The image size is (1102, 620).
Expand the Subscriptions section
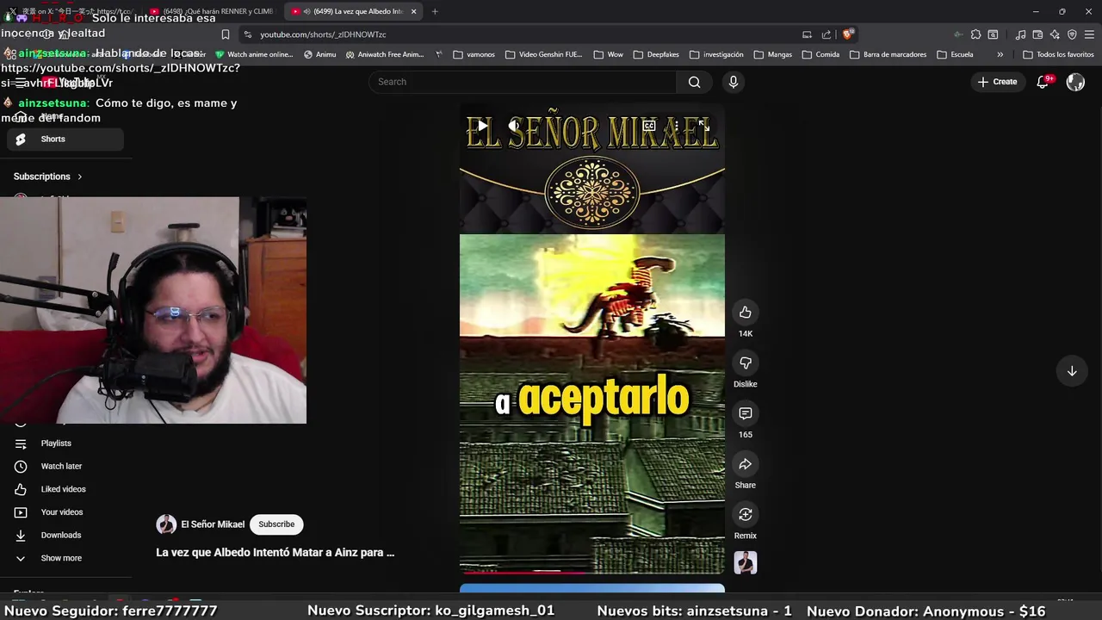coord(48,177)
